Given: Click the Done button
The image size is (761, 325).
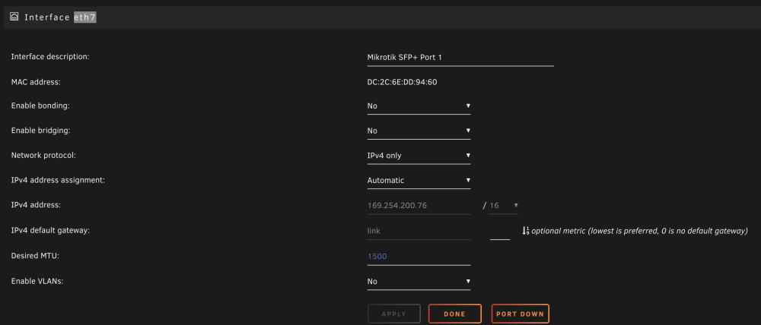Looking at the screenshot, I should pyautogui.click(x=455, y=314).
